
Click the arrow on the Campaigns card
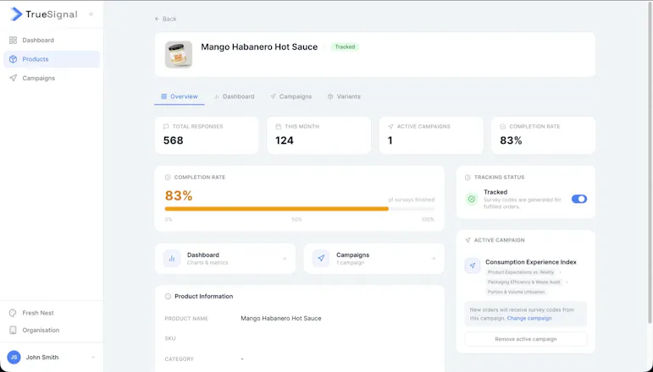click(433, 259)
